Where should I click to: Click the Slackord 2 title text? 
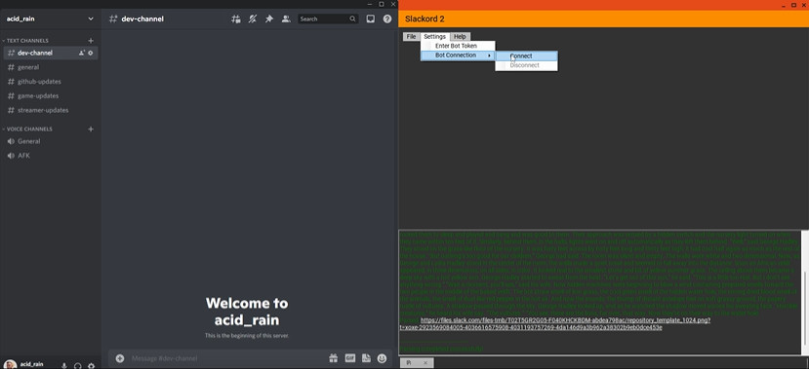pos(425,19)
